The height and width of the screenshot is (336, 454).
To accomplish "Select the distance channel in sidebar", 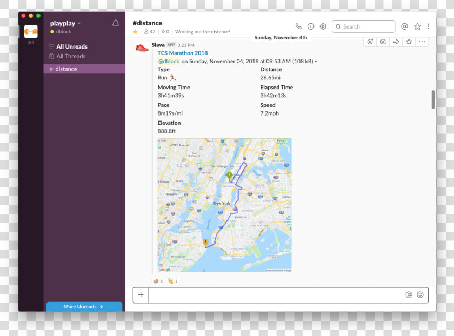I will tap(84, 69).
